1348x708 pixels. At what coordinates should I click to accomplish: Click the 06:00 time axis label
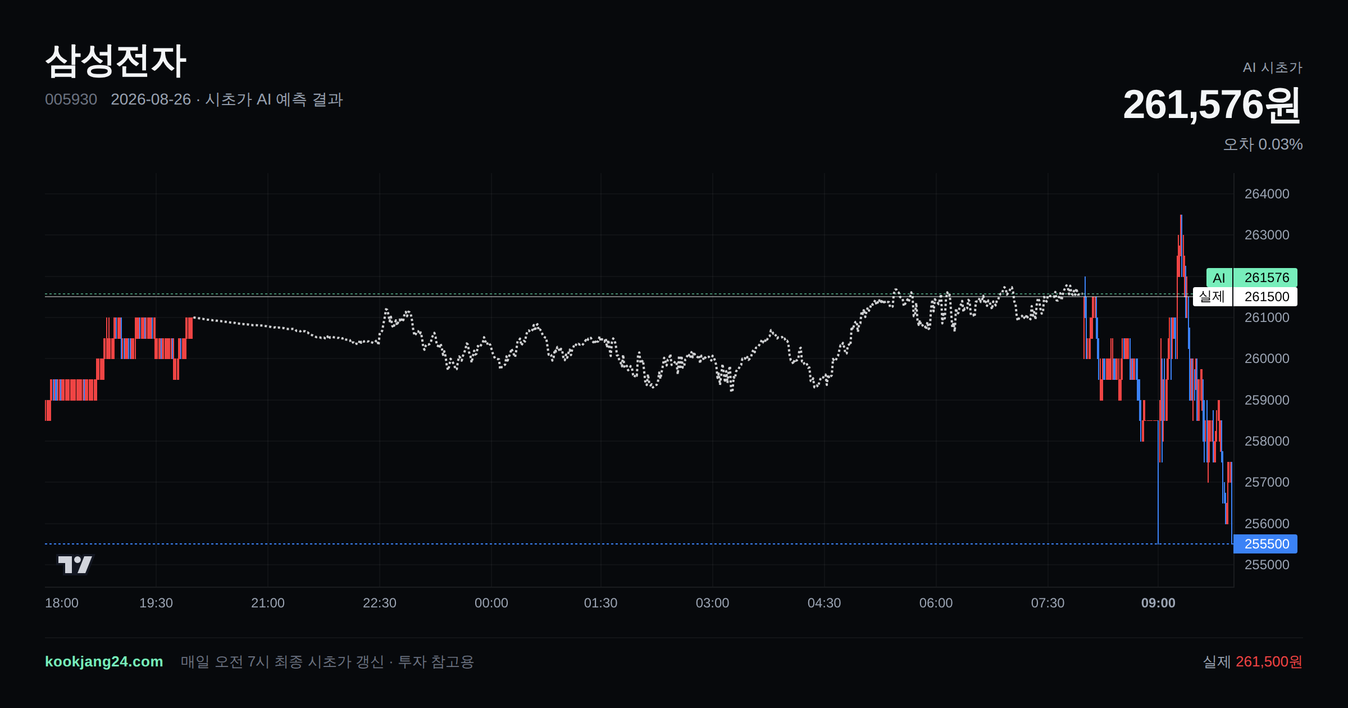936,603
